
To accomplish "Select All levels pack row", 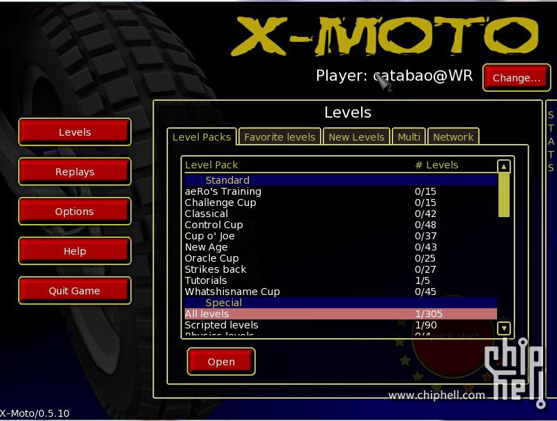I will click(340, 314).
